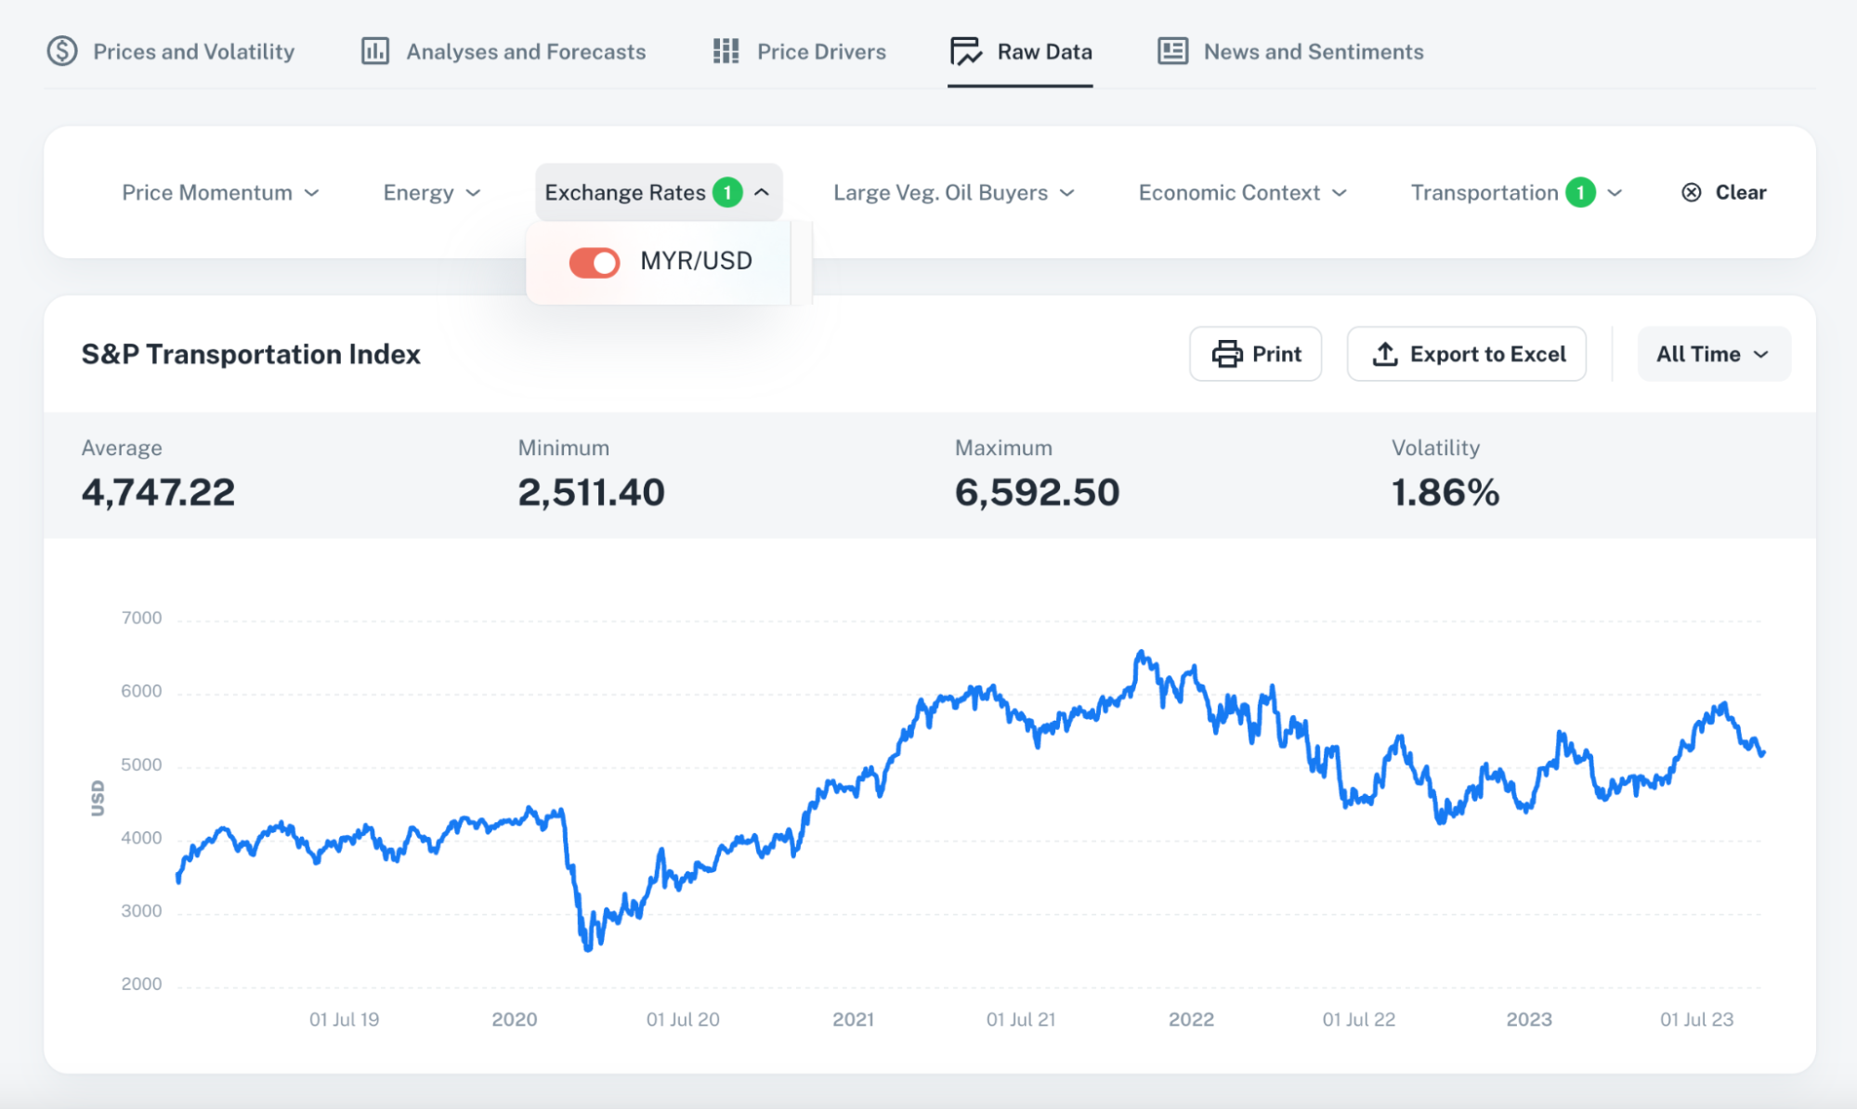
Task: Open News and Sentiments tab
Action: click(x=1290, y=51)
